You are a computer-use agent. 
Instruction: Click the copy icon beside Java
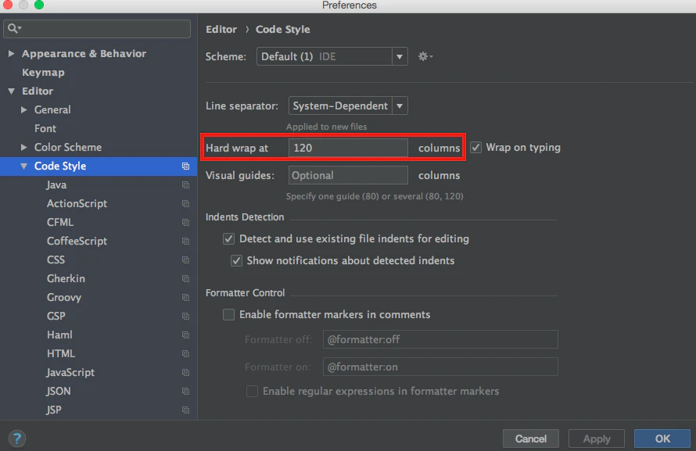[185, 185]
